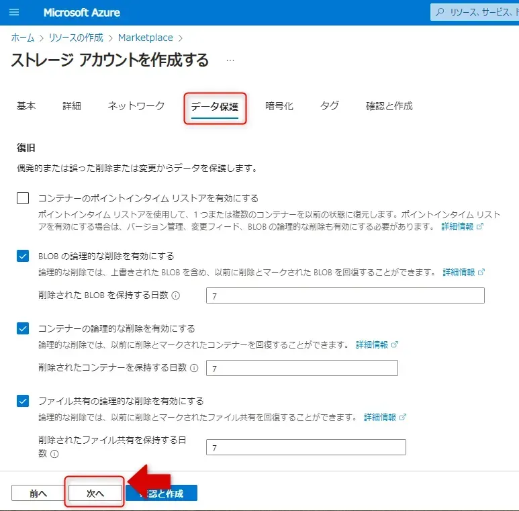
Task: Click info icon for BLOB retention days
Action: pyautogui.click(x=176, y=295)
